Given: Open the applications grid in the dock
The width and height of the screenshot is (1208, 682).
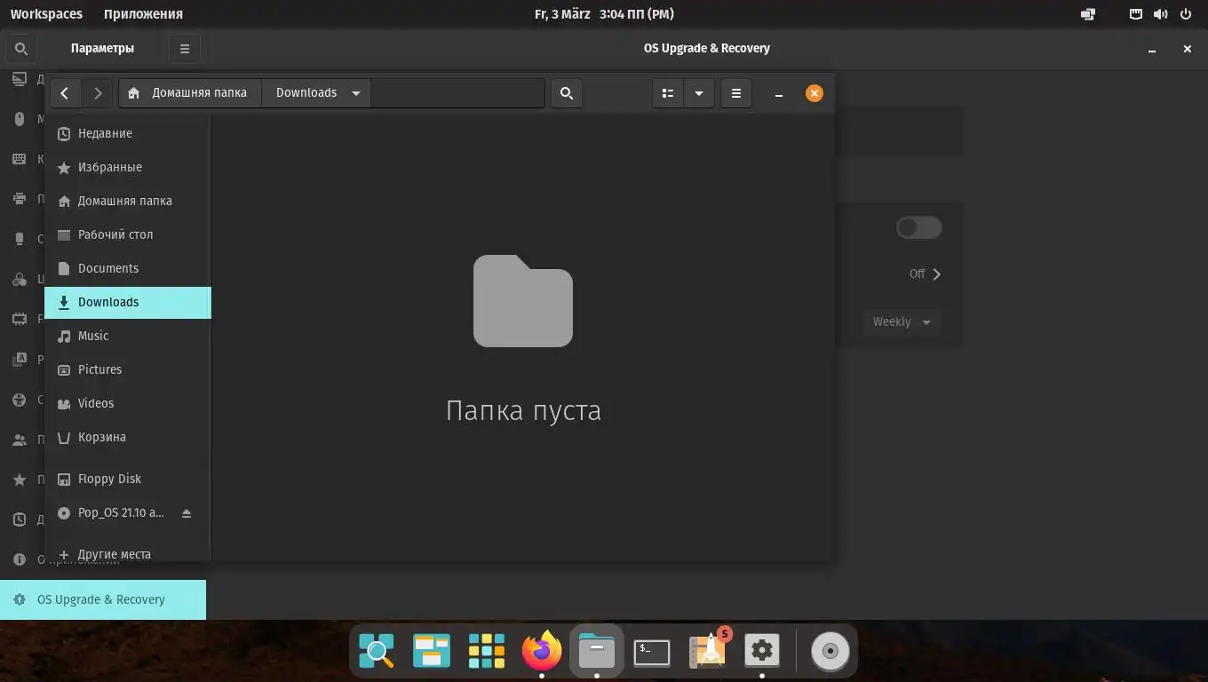Looking at the screenshot, I should coord(487,651).
